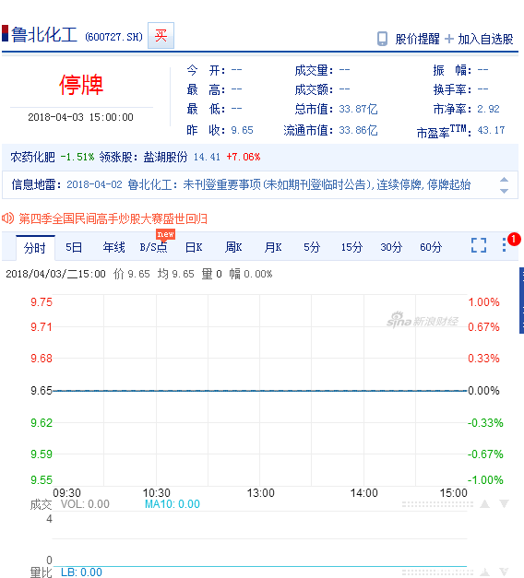The height and width of the screenshot is (578, 524).
Task: Click the 流通市值 value 33.86亿
Action: 358,130
